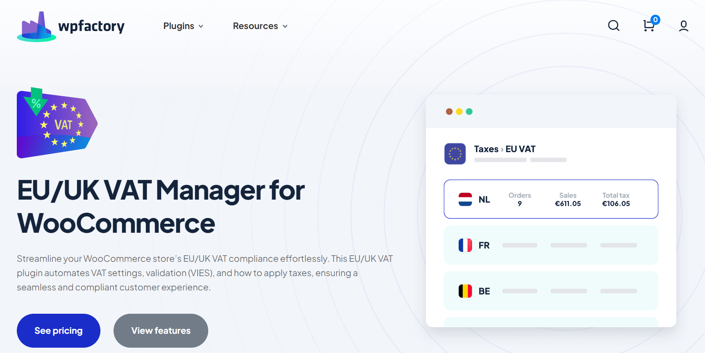The image size is (705, 353).
Task: Click the yellow window dot in mockup
Action: [459, 112]
